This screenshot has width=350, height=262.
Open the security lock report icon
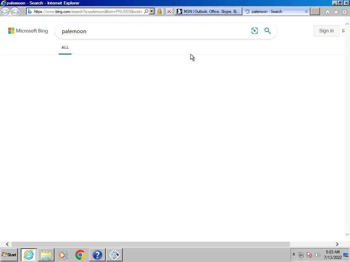pyautogui.click(x=159, y=11)
